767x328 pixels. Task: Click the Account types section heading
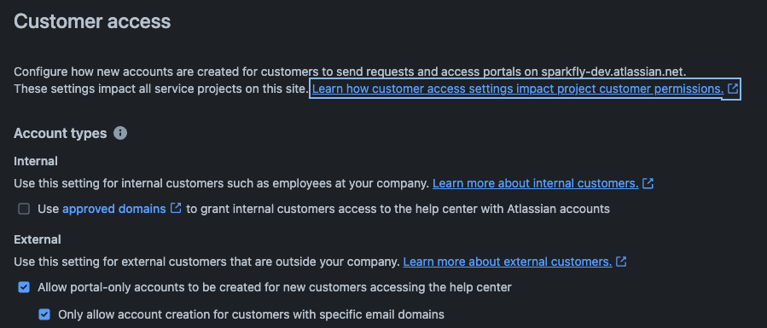[x=61, y=133]
